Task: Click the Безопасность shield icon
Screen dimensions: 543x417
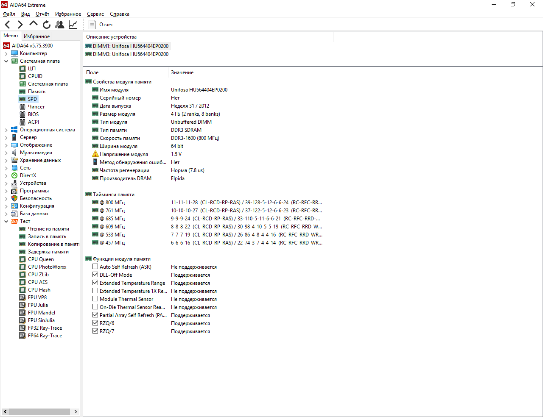Action: click(14, 198)
